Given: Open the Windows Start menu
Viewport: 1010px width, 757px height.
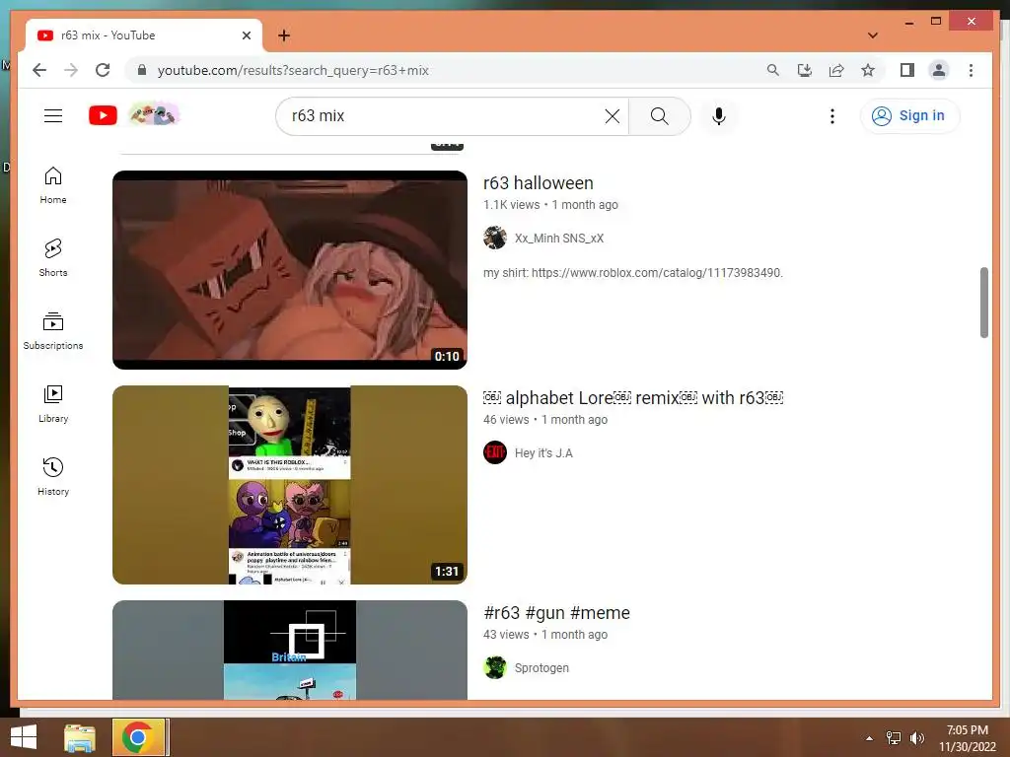Looking at the screenshot, I should tap(24, 737).
